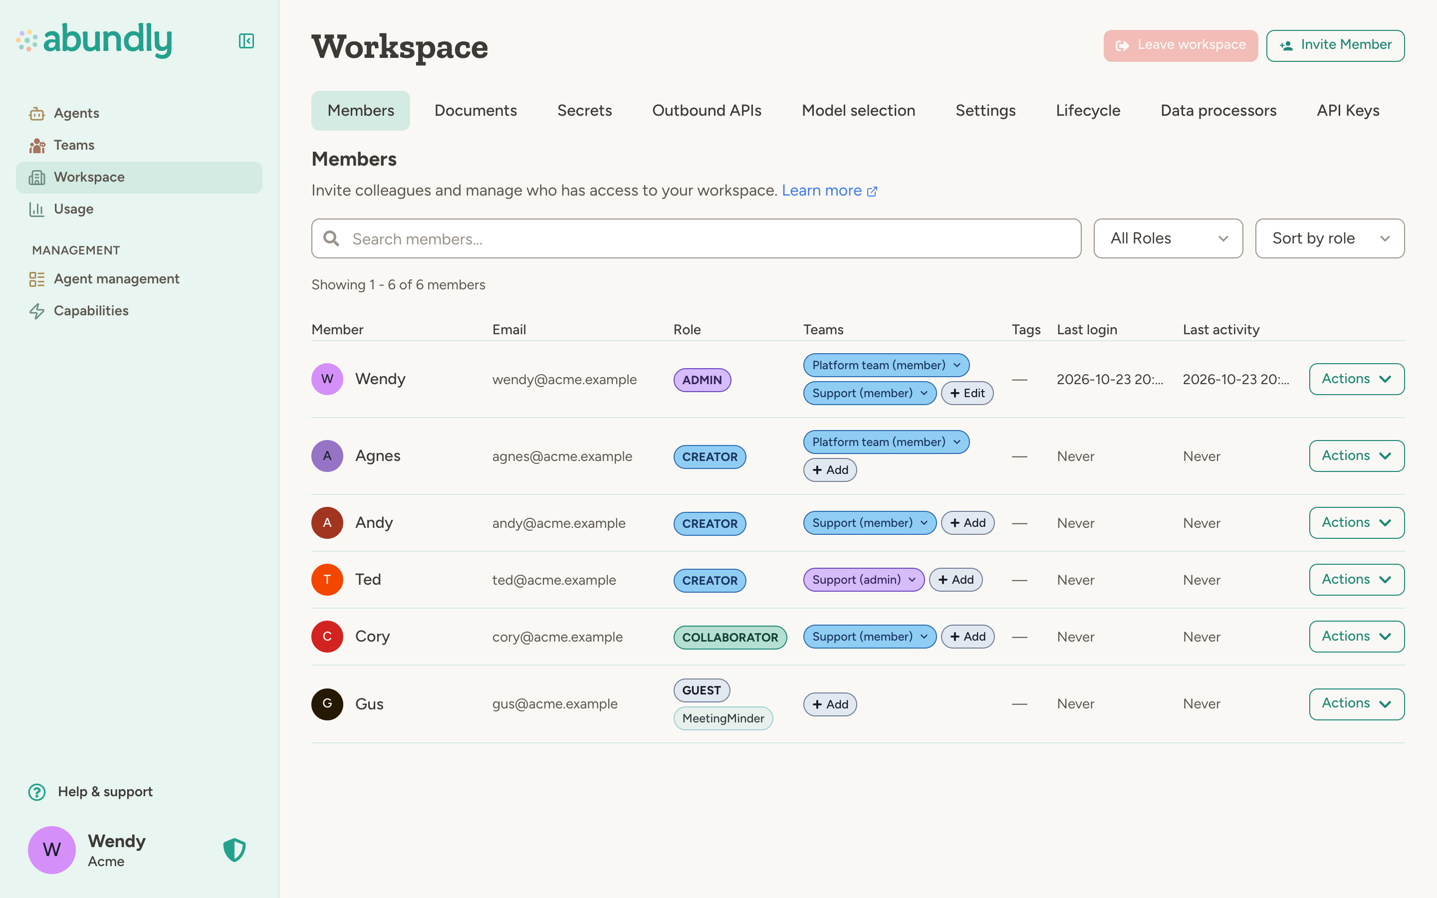Expand Actions menu for Wendy
Viewport: 1437px width, 898px height.
coord(1356,379)
